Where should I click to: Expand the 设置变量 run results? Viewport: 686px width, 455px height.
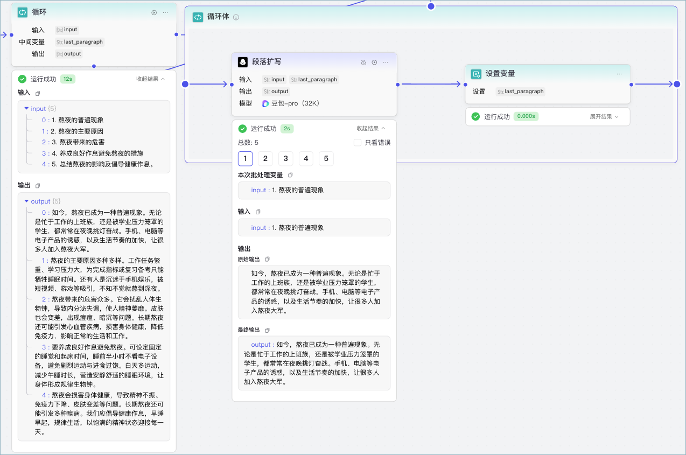(x=604, y=116)
